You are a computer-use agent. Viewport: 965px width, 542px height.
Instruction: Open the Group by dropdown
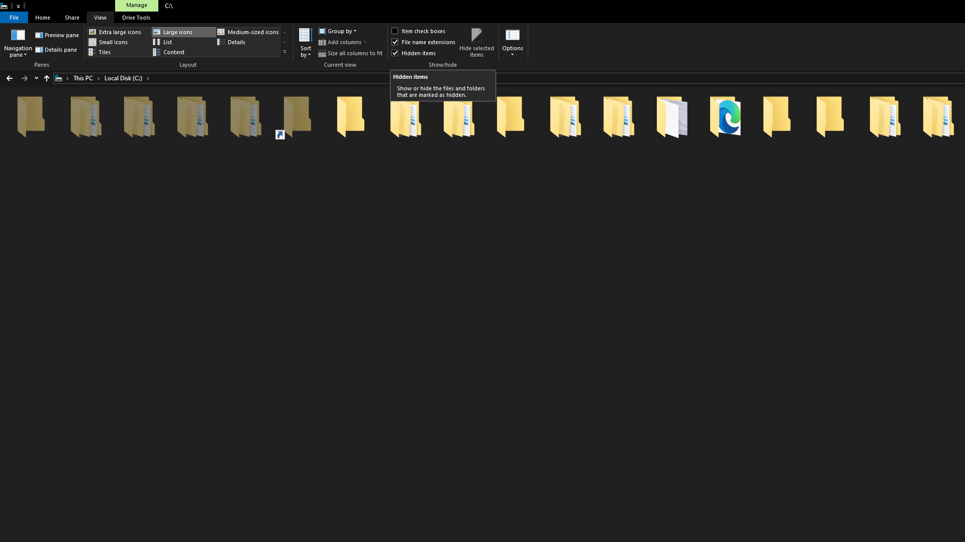click(x=337, y=31)
